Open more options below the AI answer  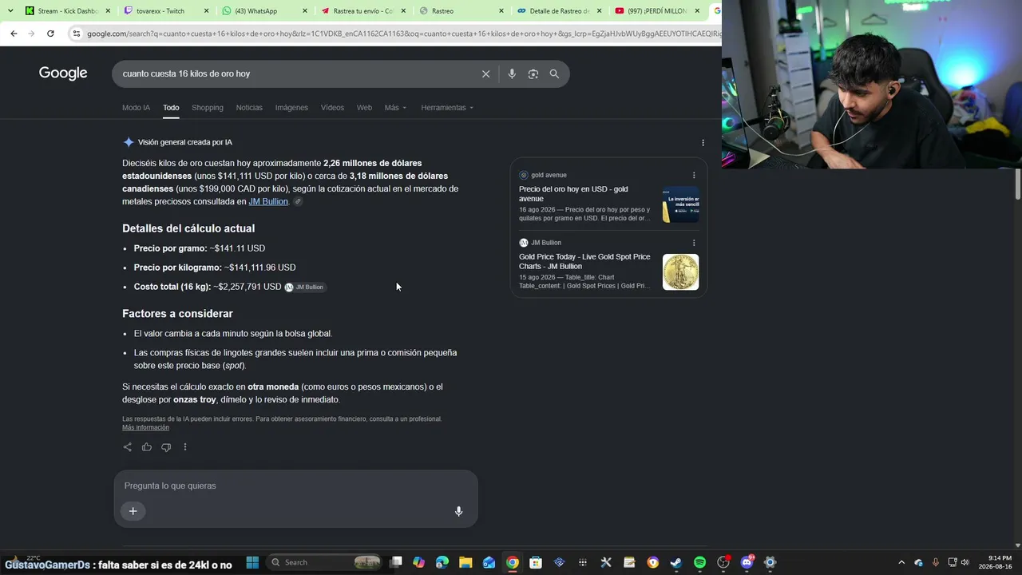(x=185, y=447)
